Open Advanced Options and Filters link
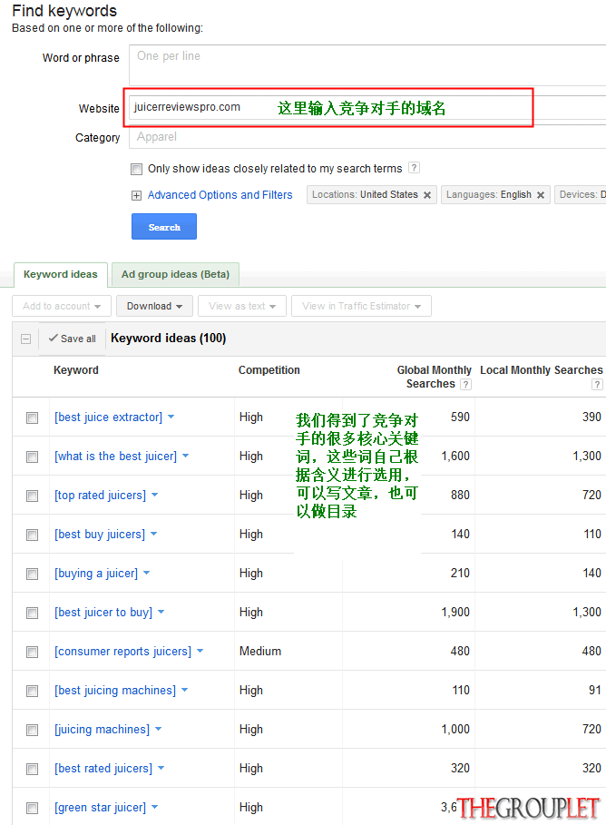Viewport: 606px width, 825px height. (x=220, y=195)
